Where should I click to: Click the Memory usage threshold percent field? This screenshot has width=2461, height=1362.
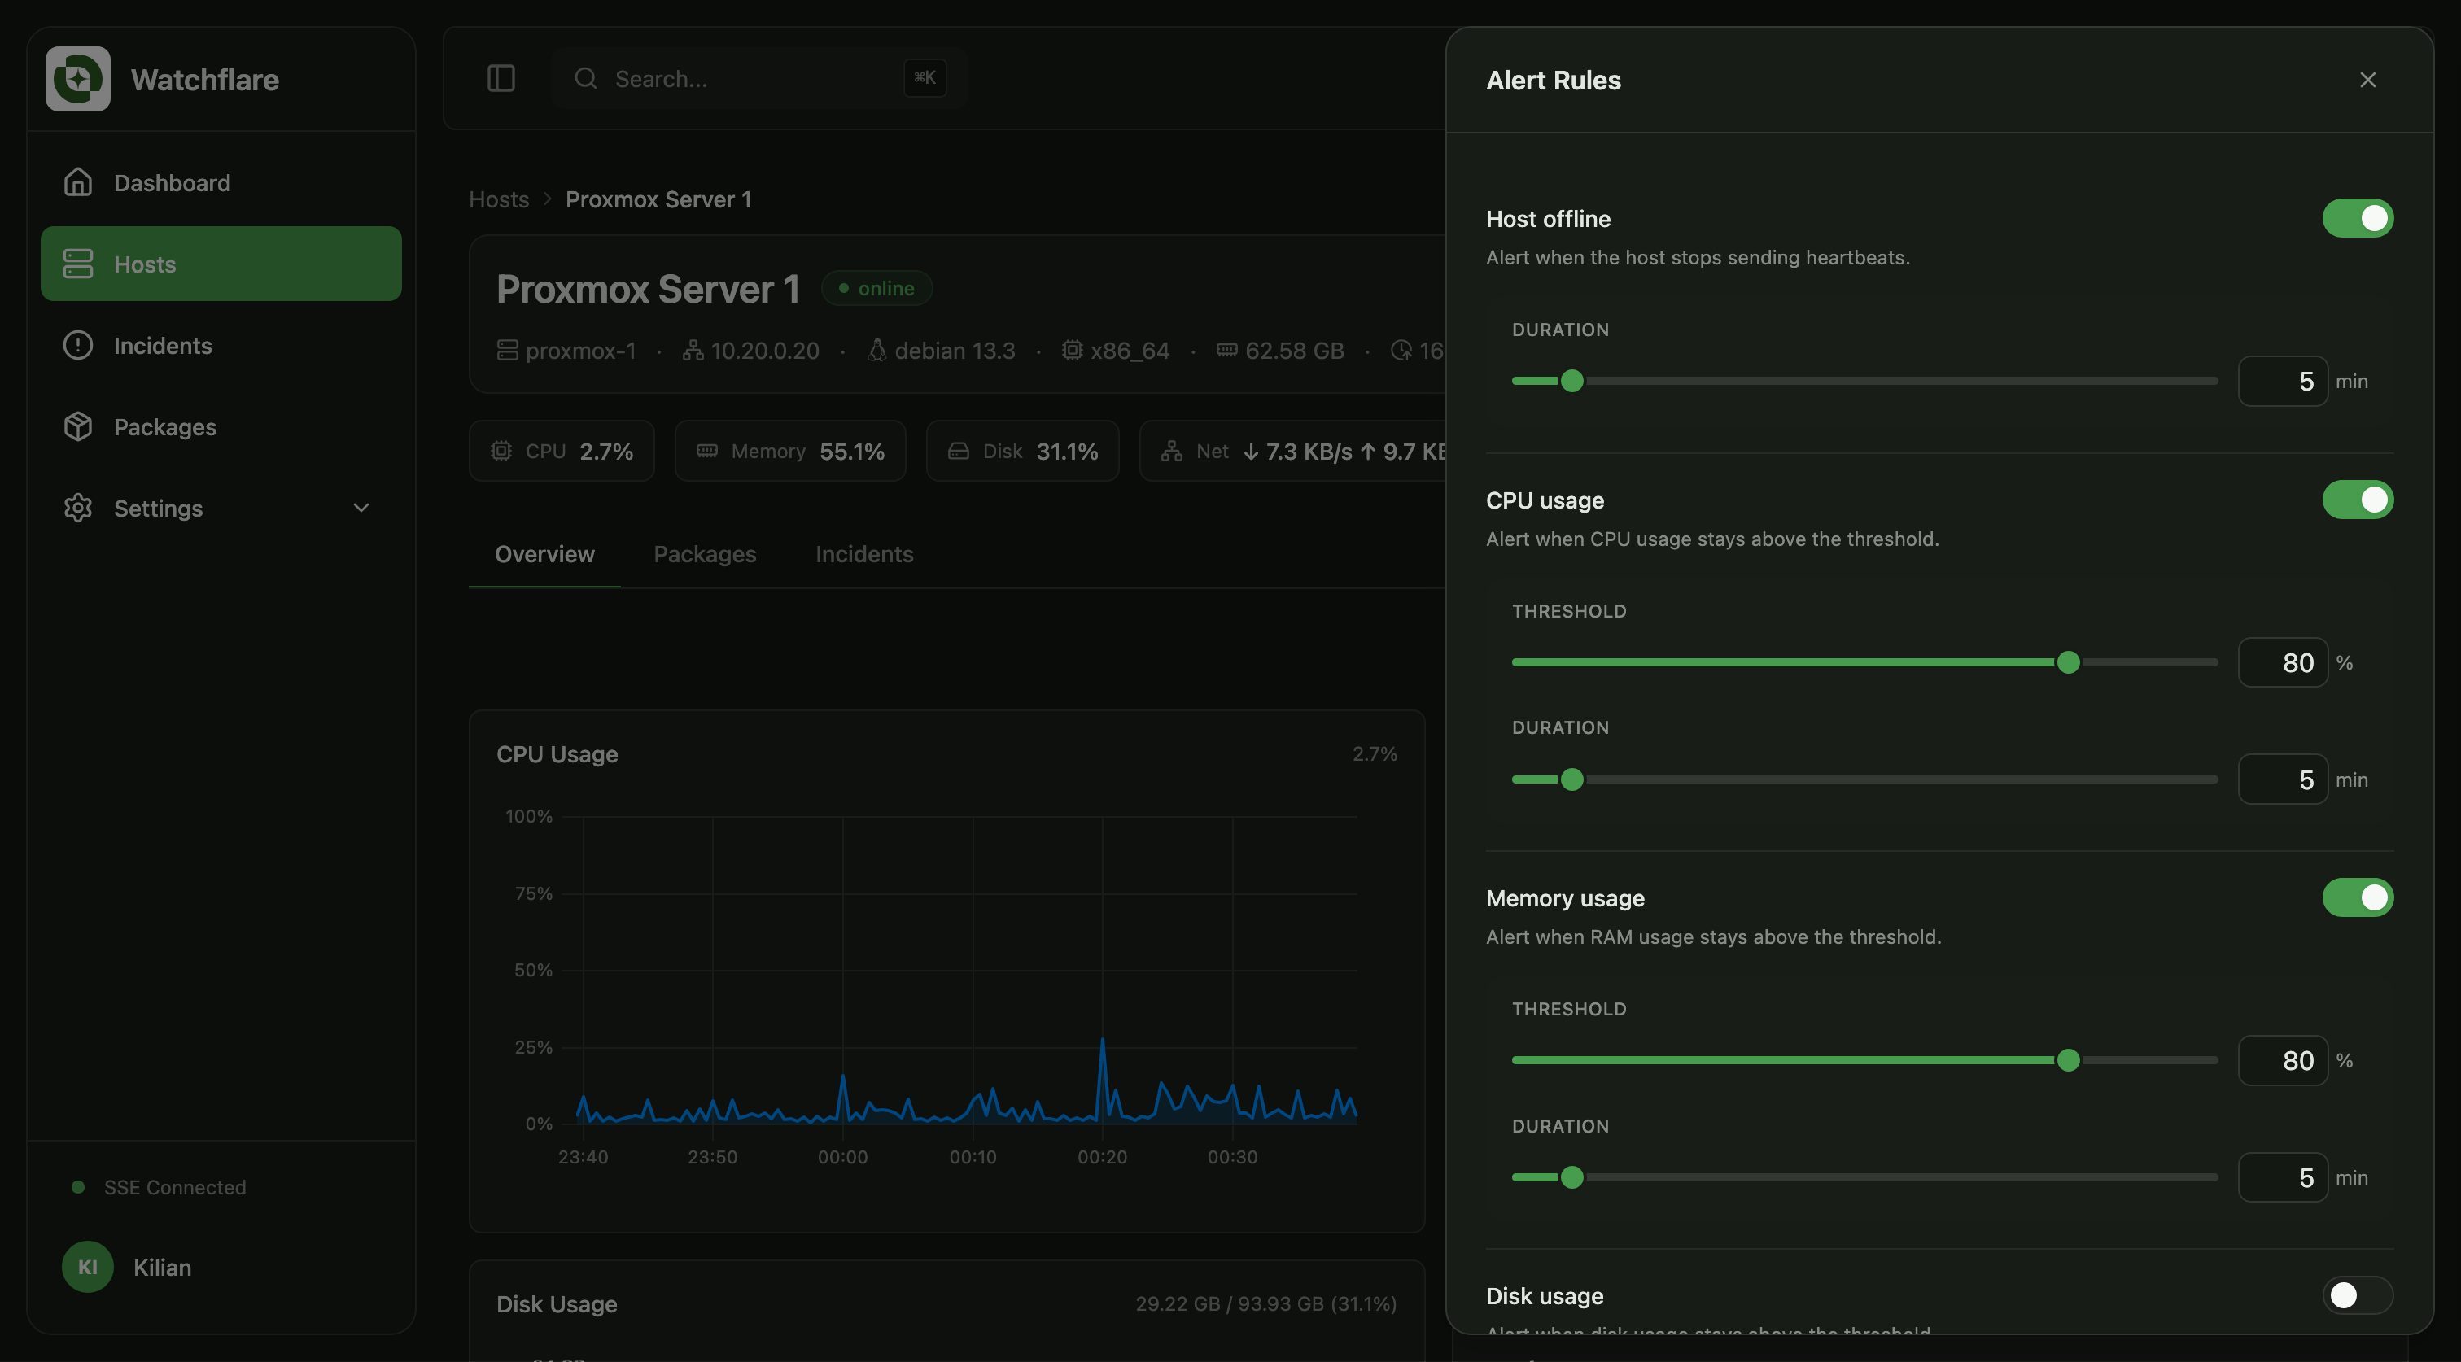pos(2282,1060)
